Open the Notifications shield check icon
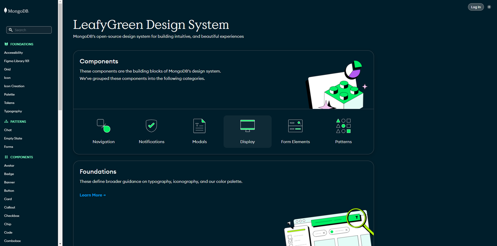The height and width of the screenshot is (246, 497). [x=151, y=126]
